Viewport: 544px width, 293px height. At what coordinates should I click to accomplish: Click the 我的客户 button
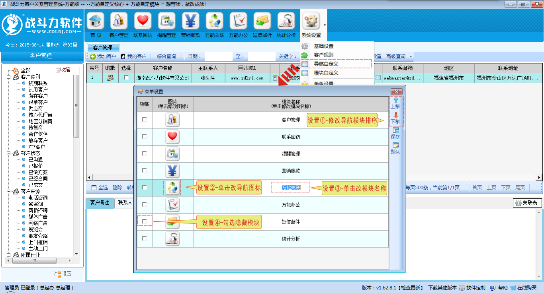(x=133, y=57)
